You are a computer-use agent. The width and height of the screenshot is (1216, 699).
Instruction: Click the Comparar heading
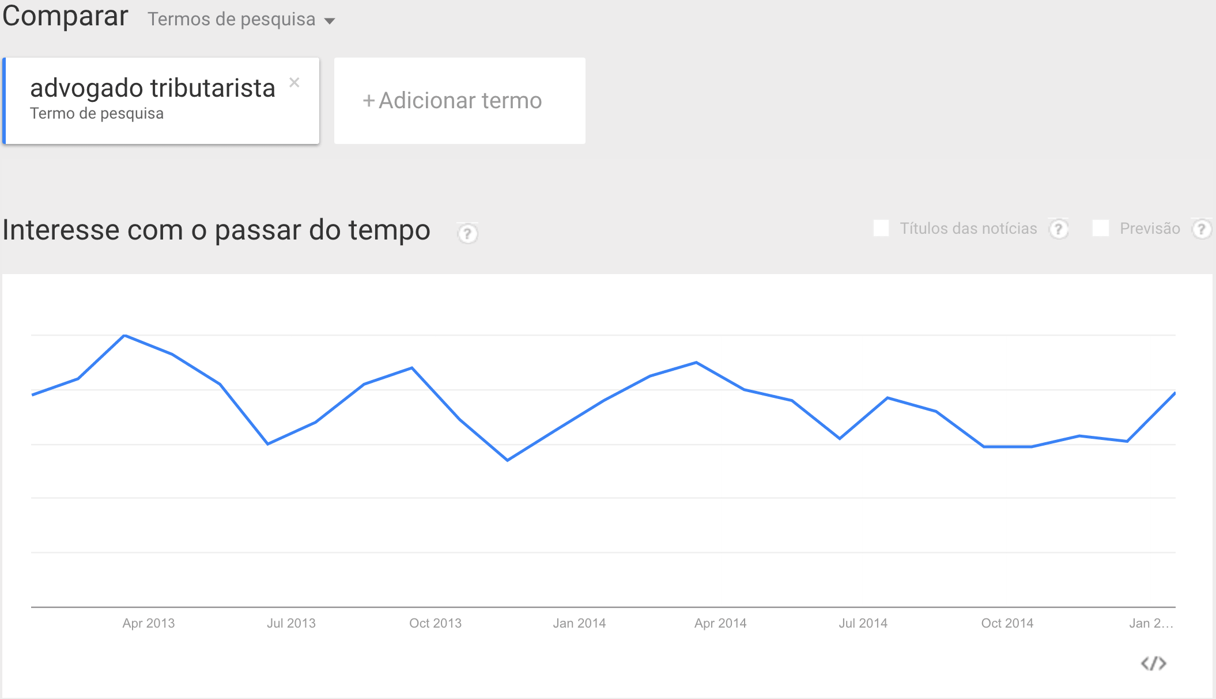(65, 16)
